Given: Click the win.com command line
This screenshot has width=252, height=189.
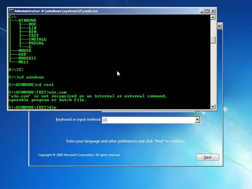Looking at the screenshot, I should click(37, 92).
